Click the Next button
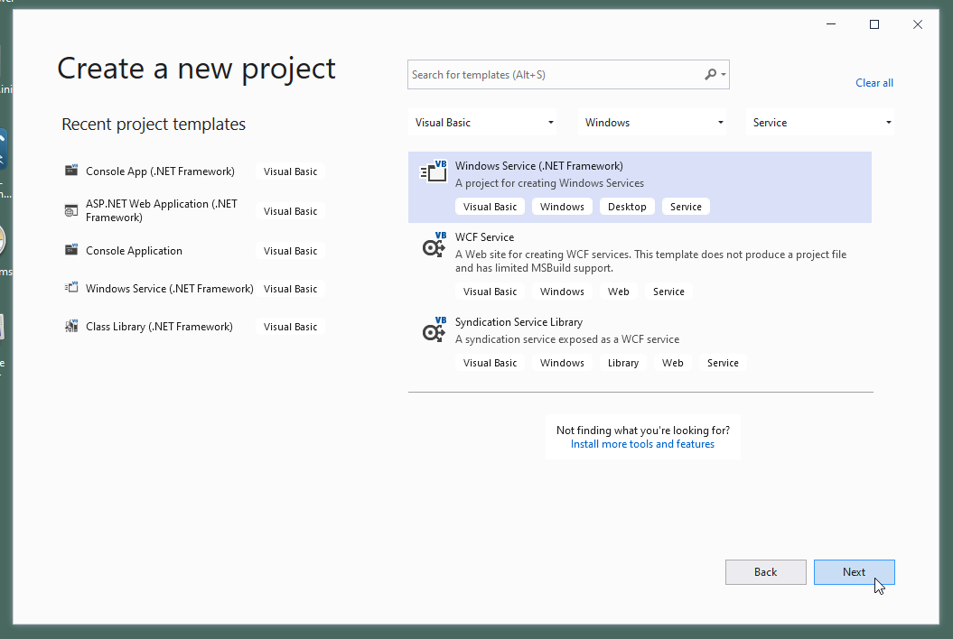Viewport: 953px width, 639px height. tap(854, 572)
